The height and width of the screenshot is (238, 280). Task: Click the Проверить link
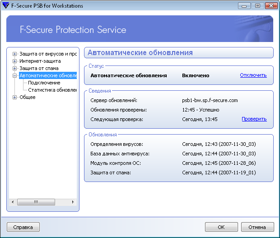254,119
